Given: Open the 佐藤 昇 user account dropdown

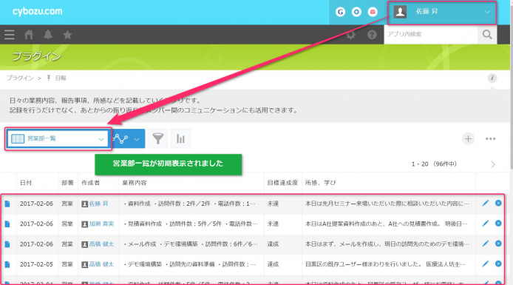Looking at the screenshot, I should coord(442,13).
